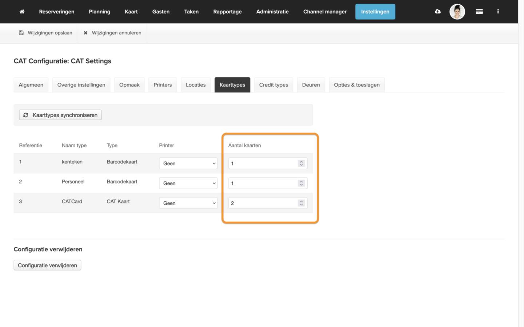Click the cloud download icon
Screen dimensions: 524x327
tap(438, 12)
